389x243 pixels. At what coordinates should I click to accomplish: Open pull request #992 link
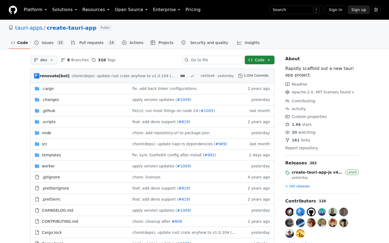click(210, 155)
